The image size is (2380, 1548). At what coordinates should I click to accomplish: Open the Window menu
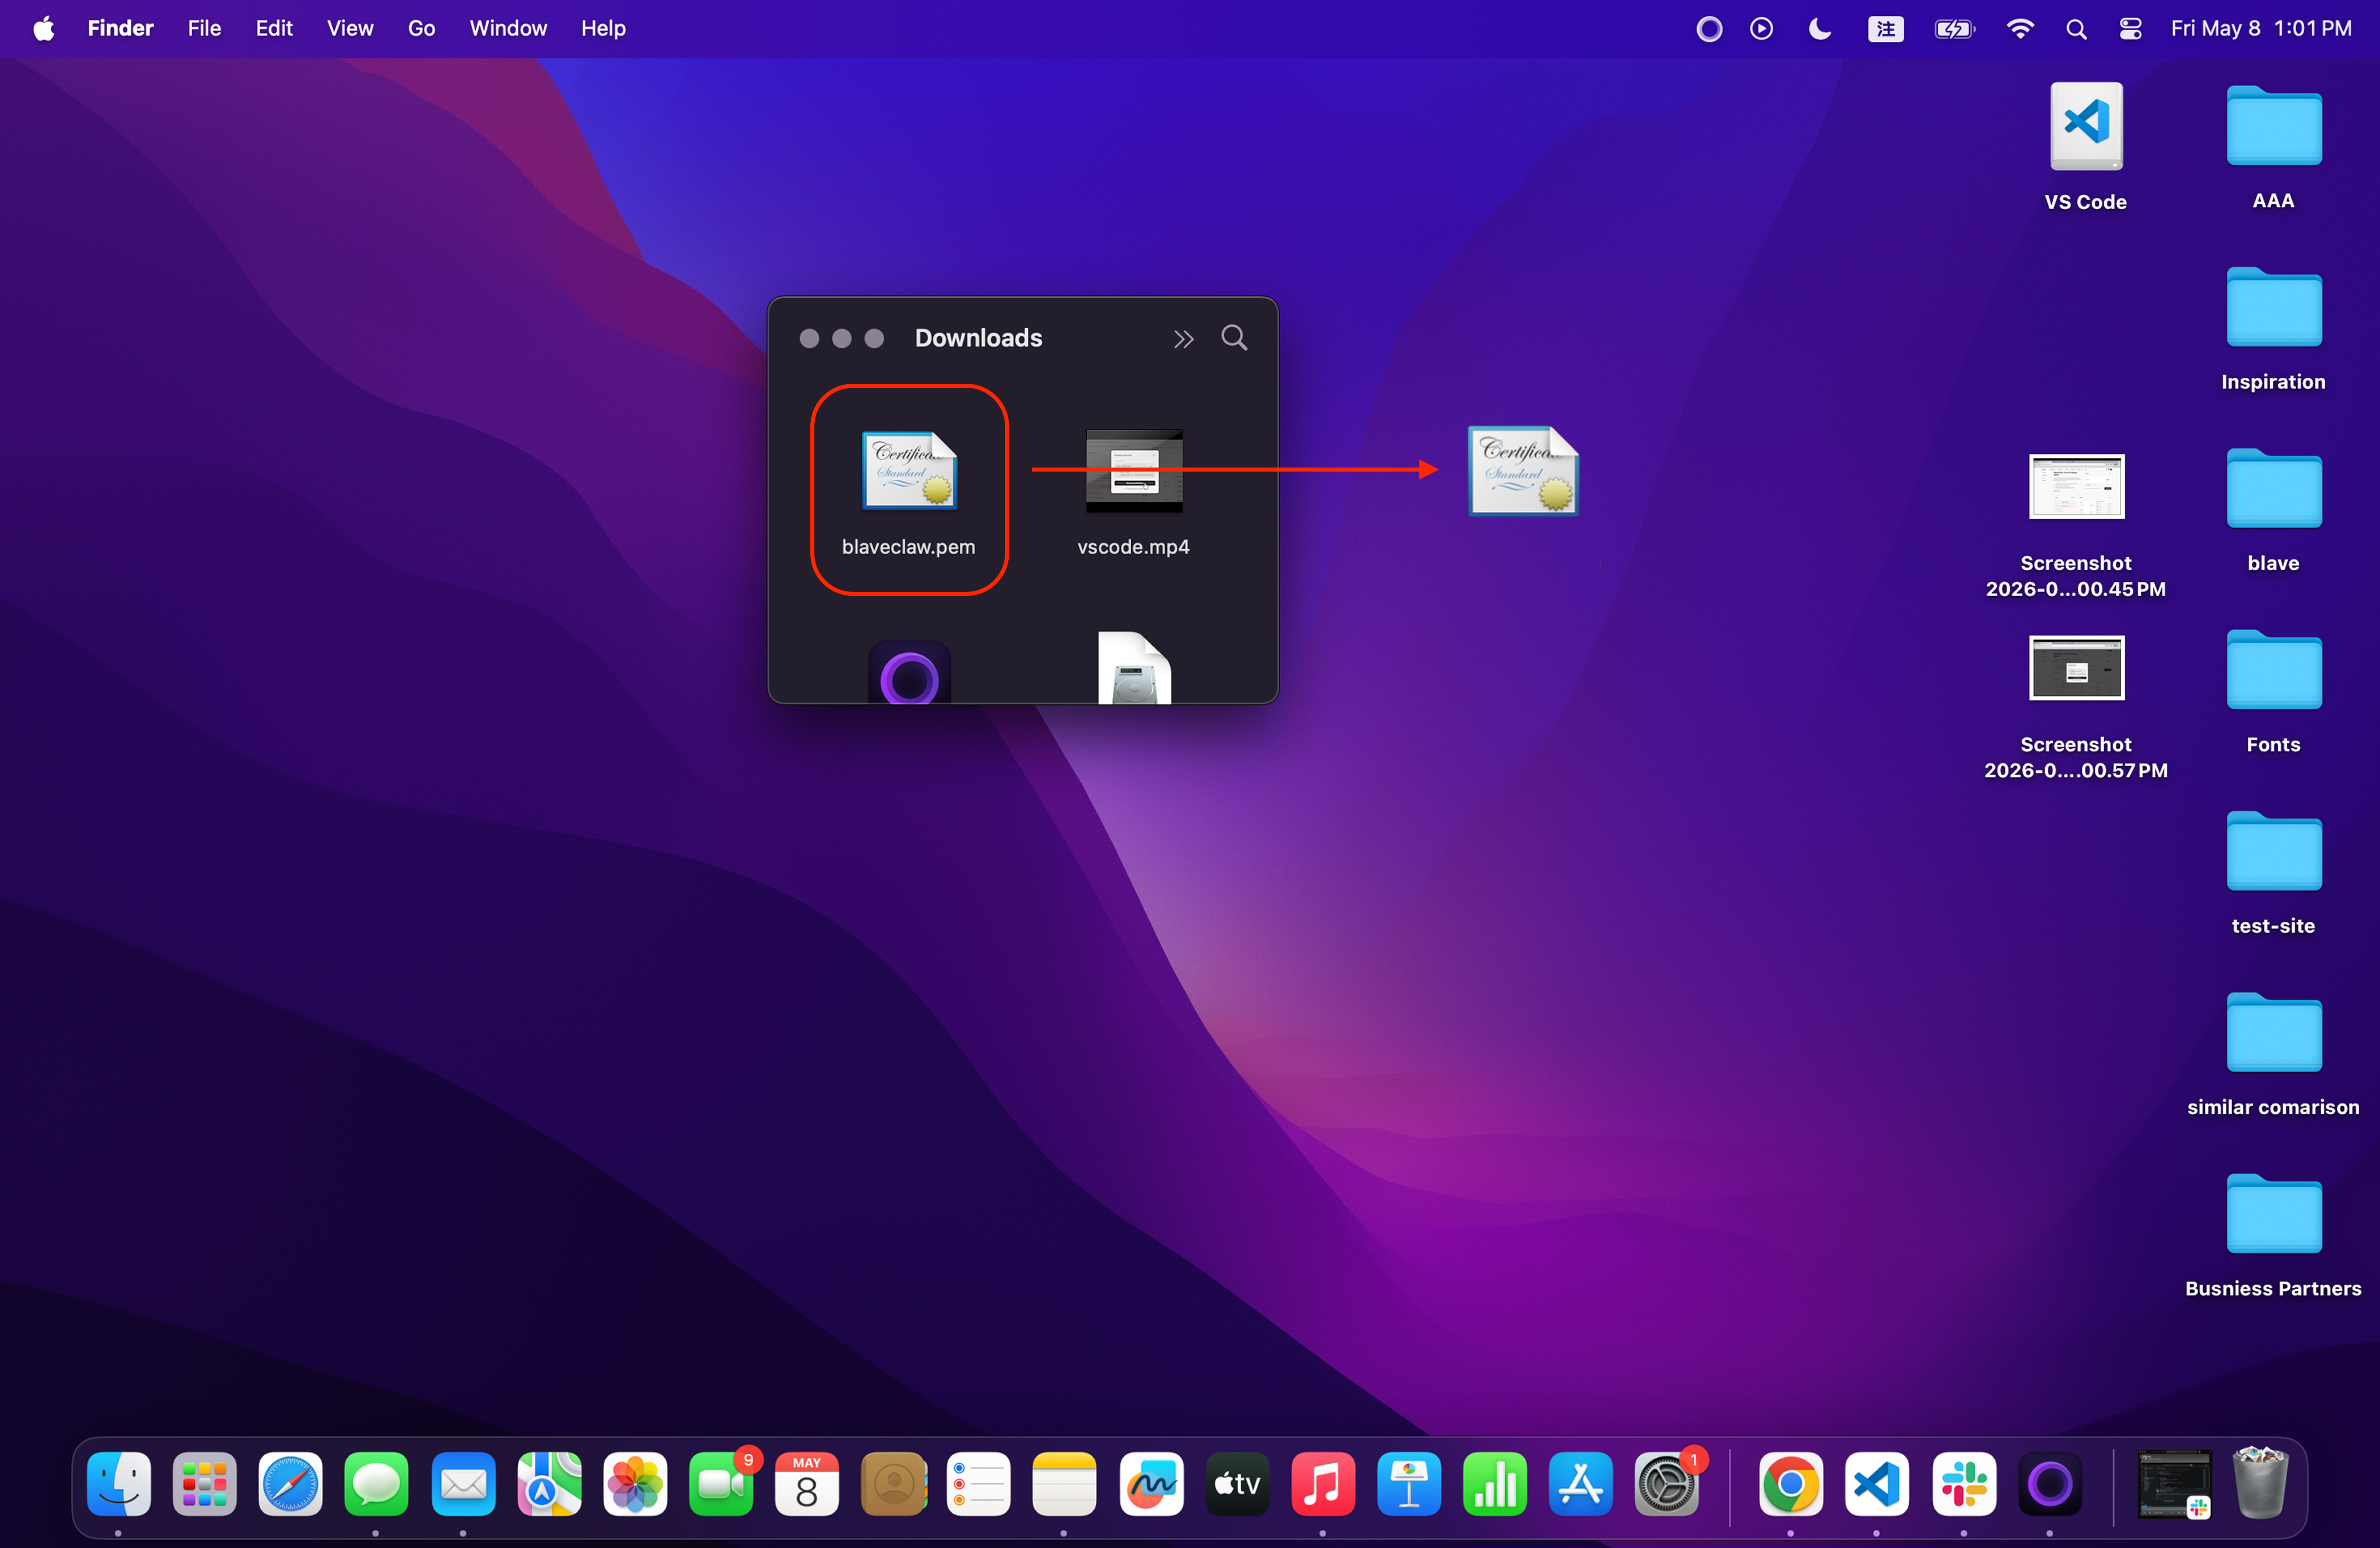(508, 29)
